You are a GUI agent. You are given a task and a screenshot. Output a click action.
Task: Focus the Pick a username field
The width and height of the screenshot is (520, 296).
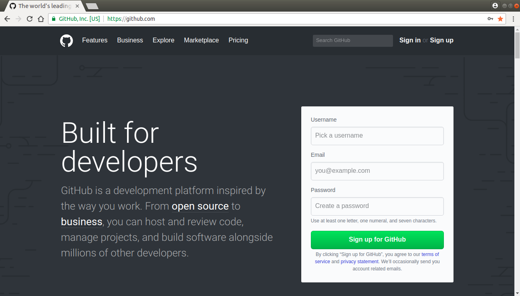coord(377,136)
